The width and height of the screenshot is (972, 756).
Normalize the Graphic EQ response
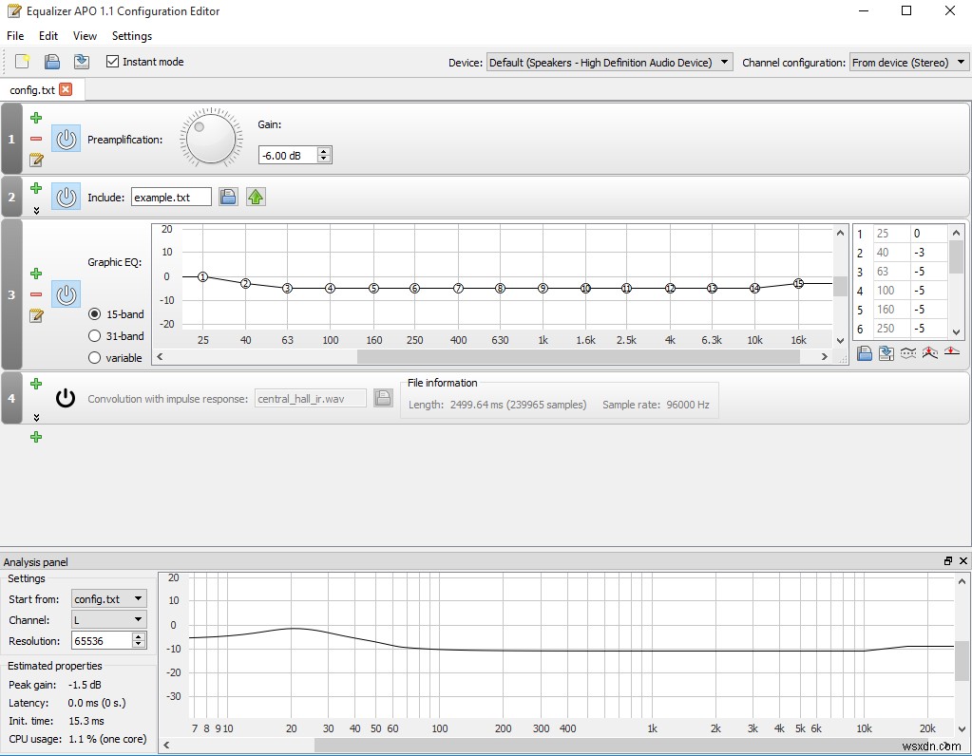(x=930, y=353)
